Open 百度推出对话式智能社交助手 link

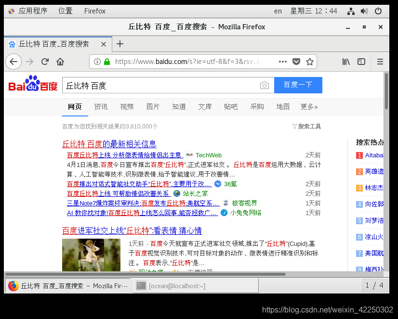pos(139,184)
